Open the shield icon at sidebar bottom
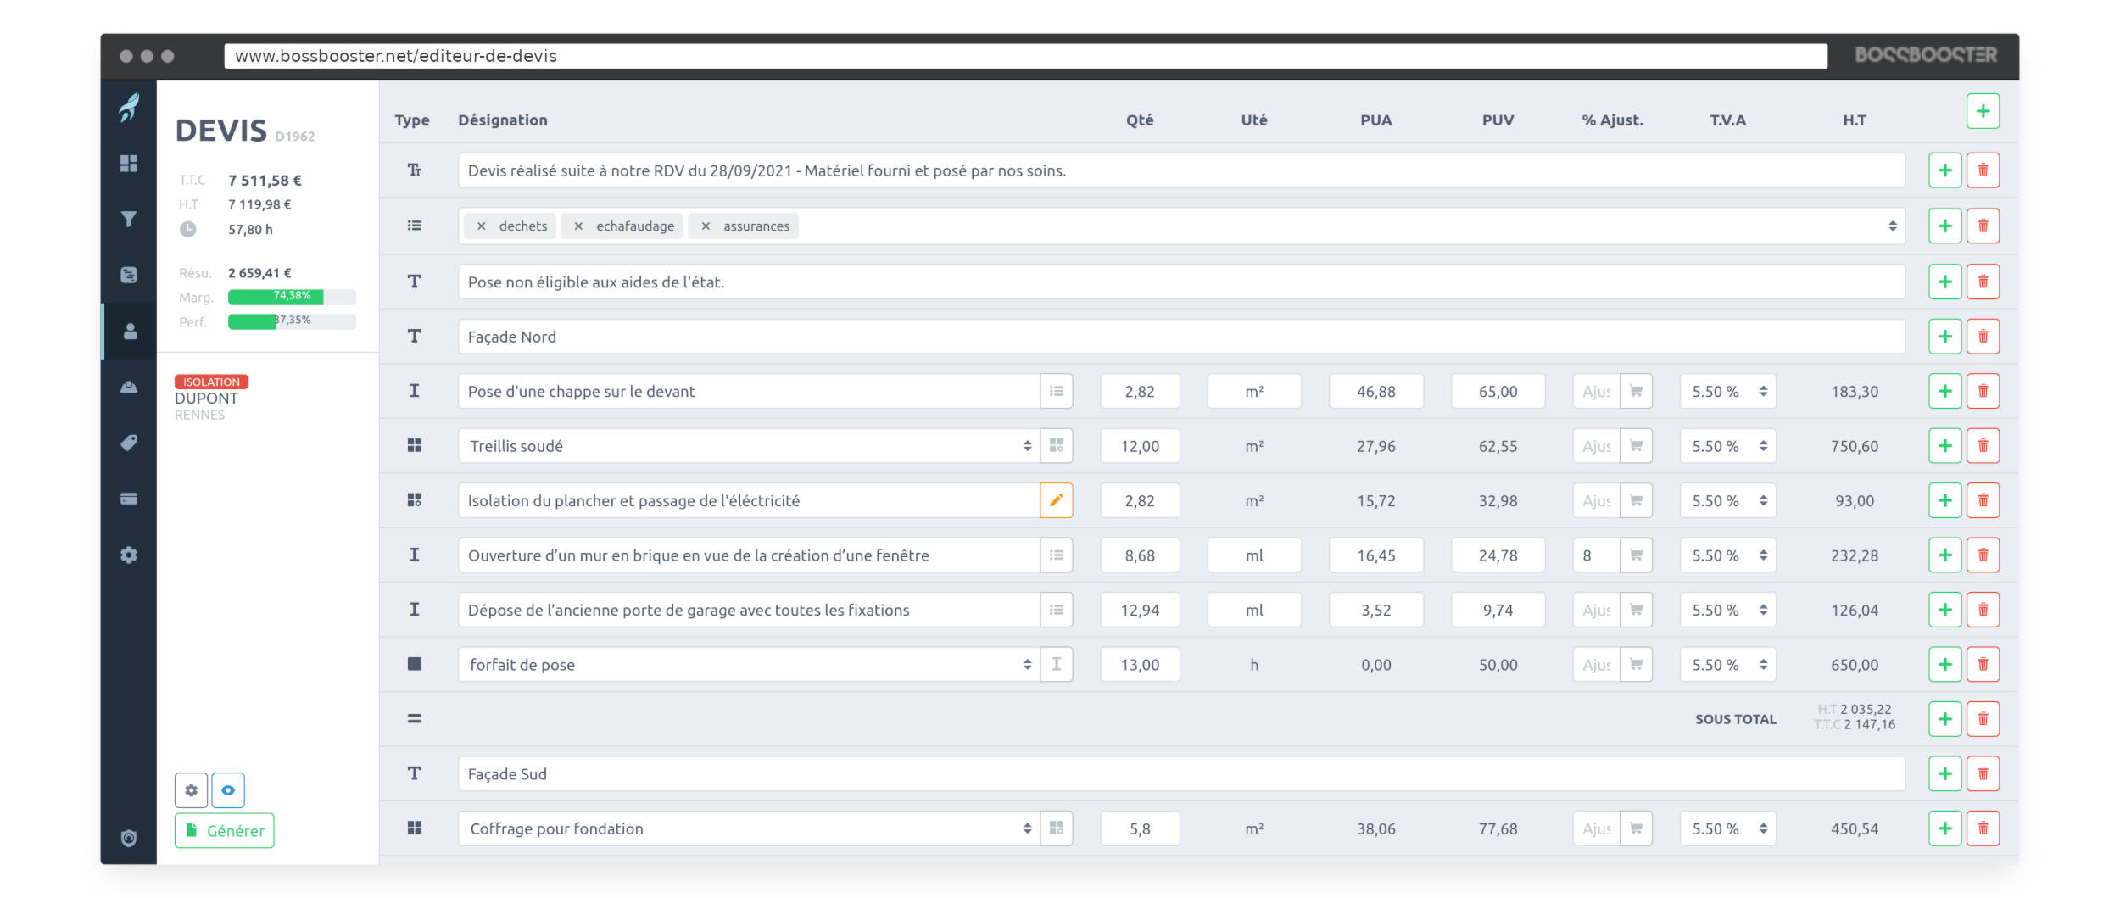 129,838
